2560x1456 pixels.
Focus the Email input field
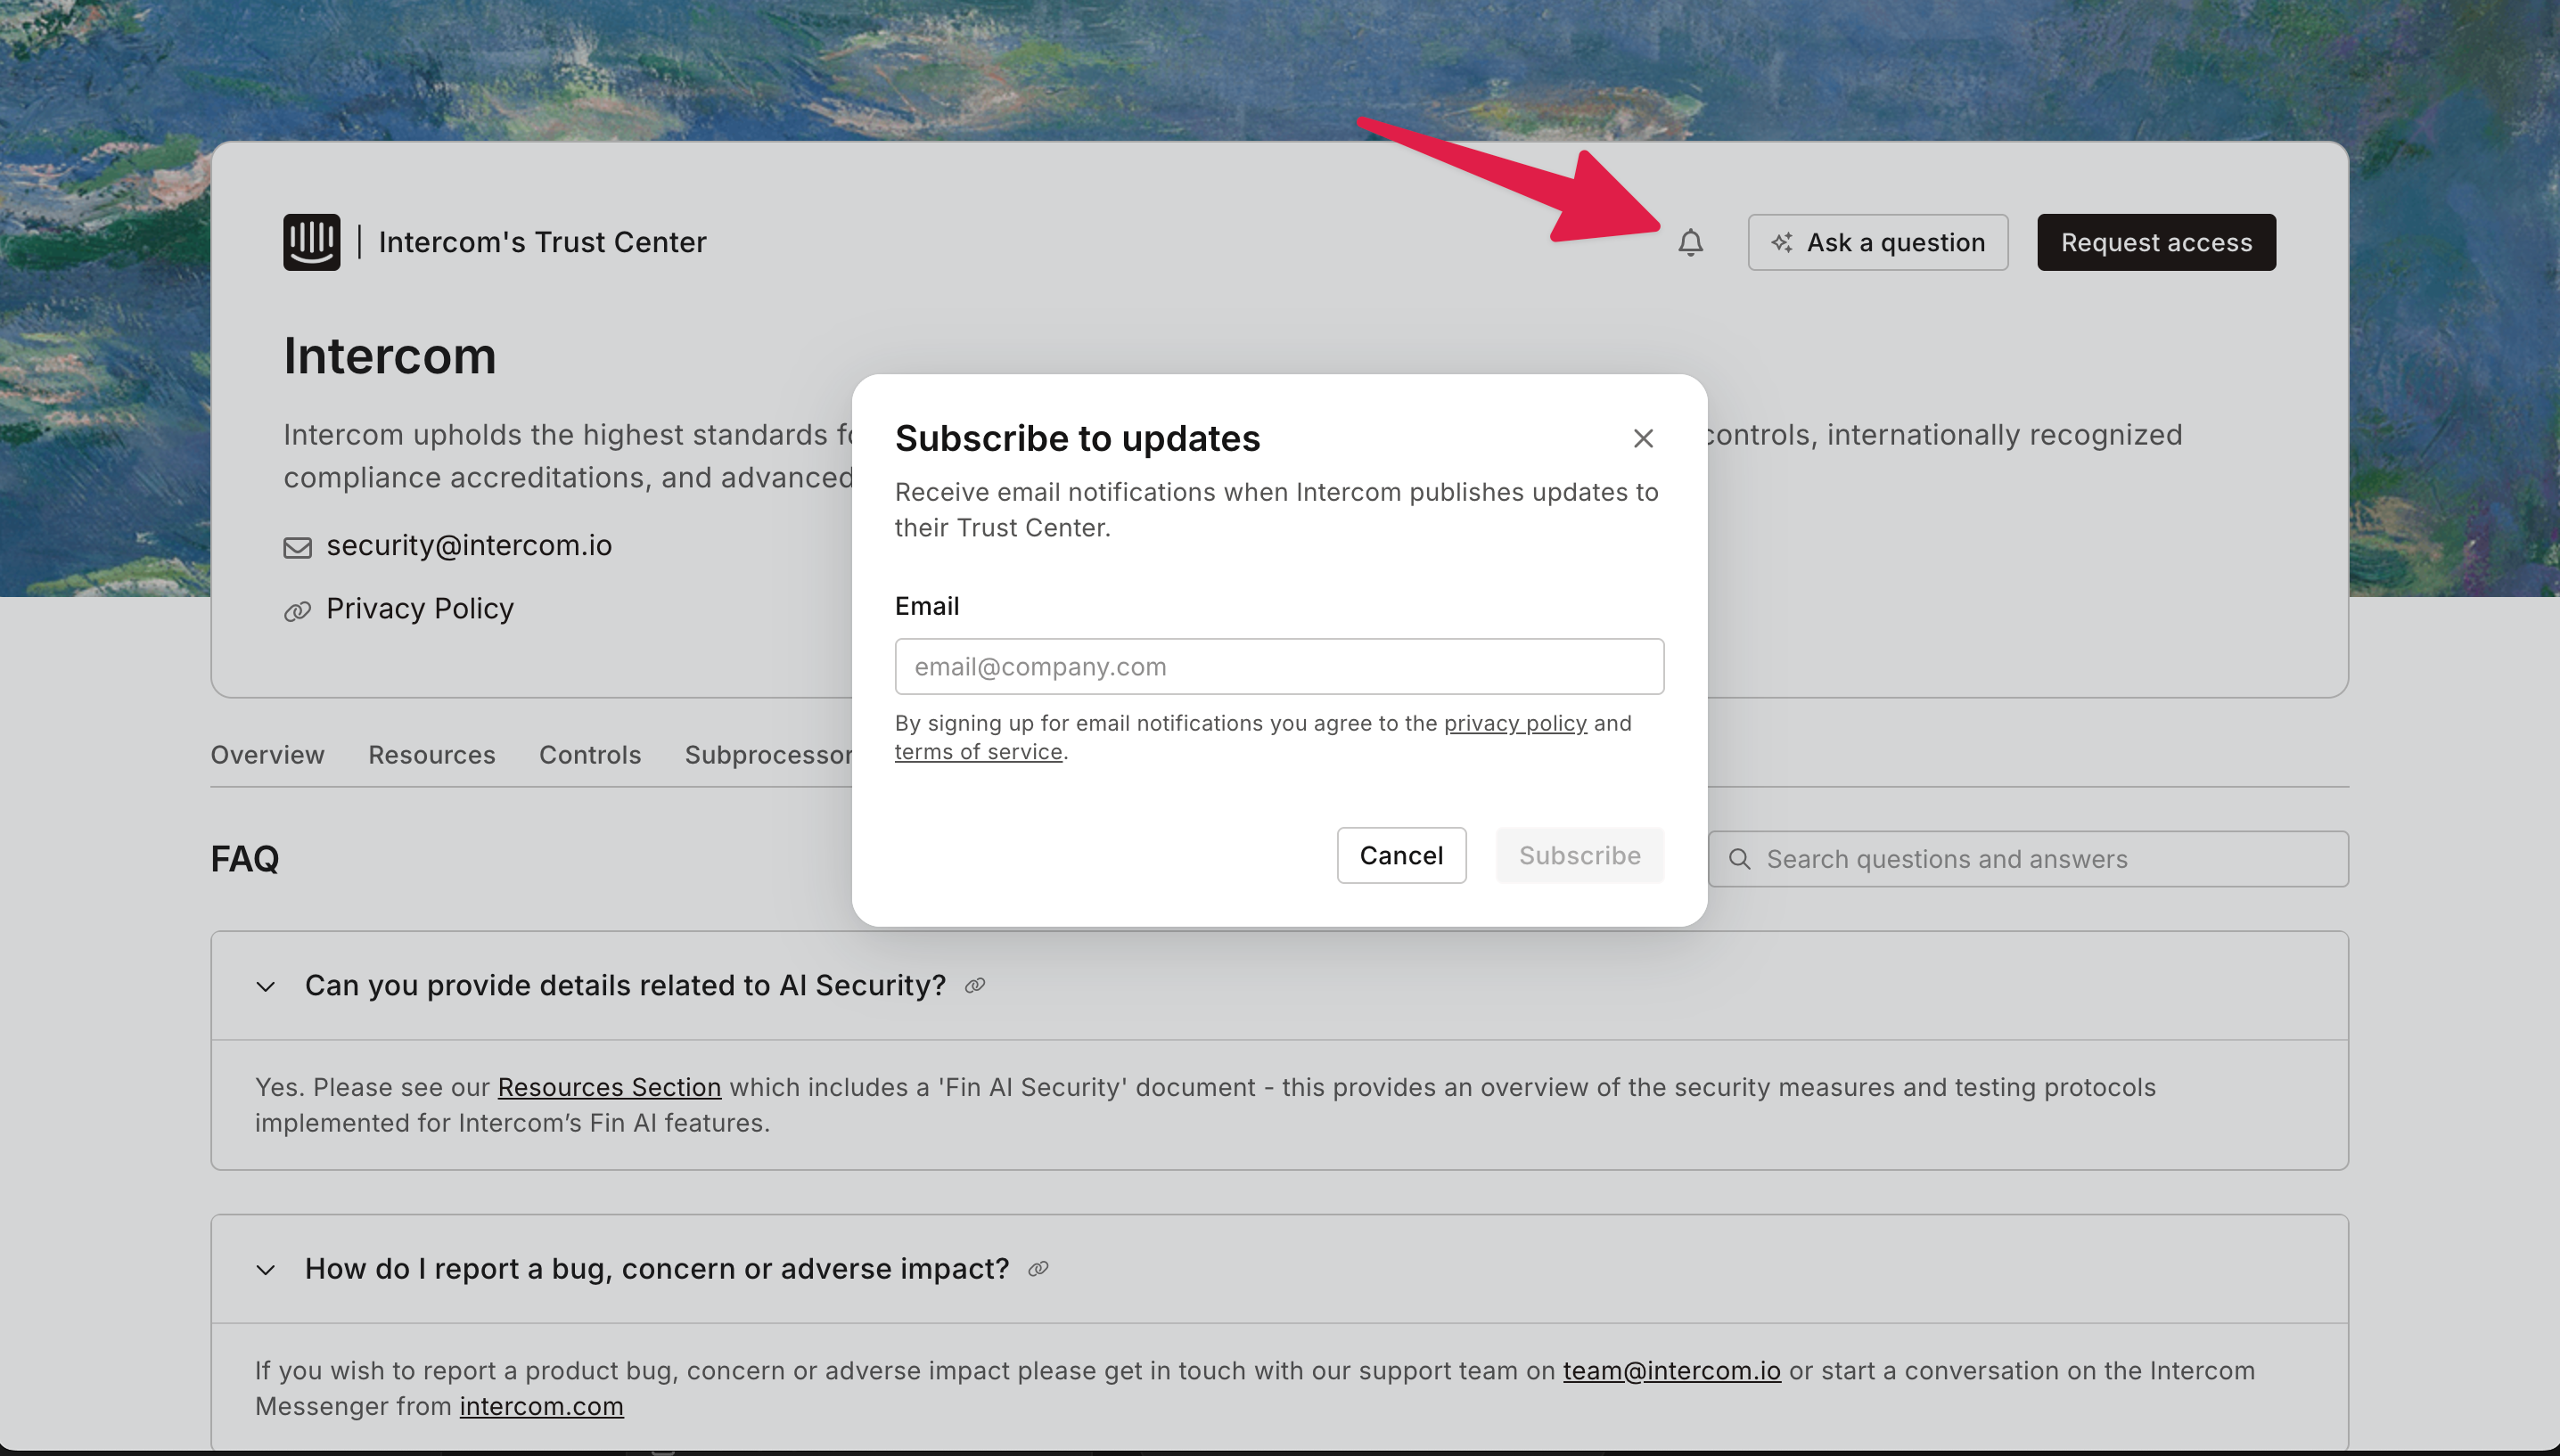pyautogui.click(x=1279, y=666)
